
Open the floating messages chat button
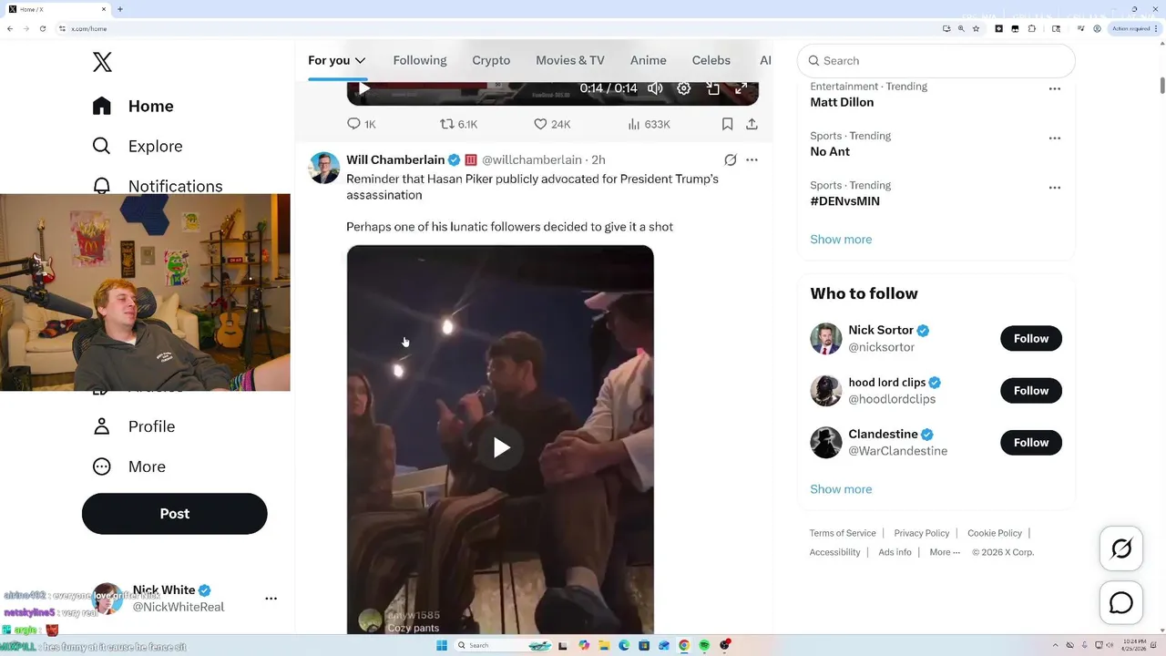[x=1121, y=603]
